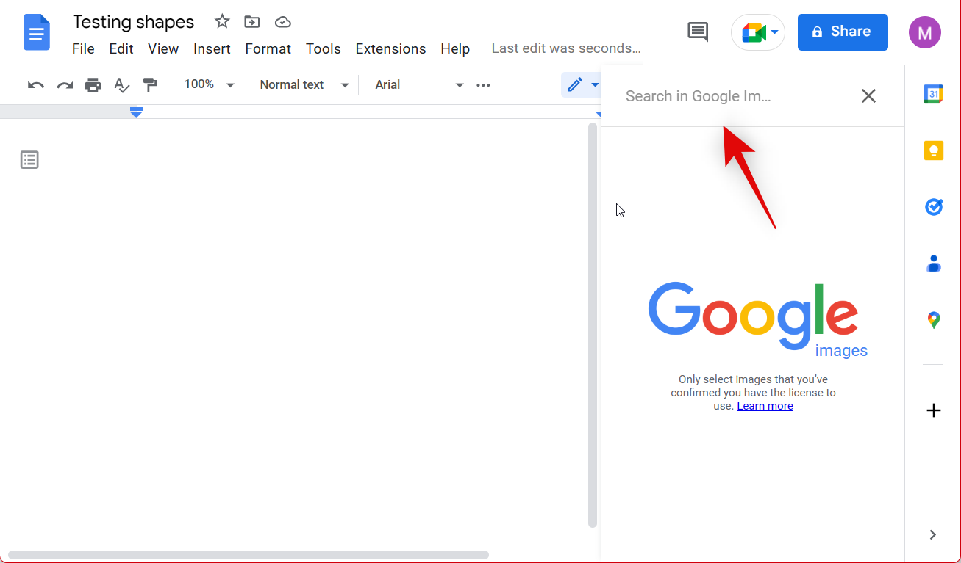
Task: Open comment history icon
Action: 698,32
